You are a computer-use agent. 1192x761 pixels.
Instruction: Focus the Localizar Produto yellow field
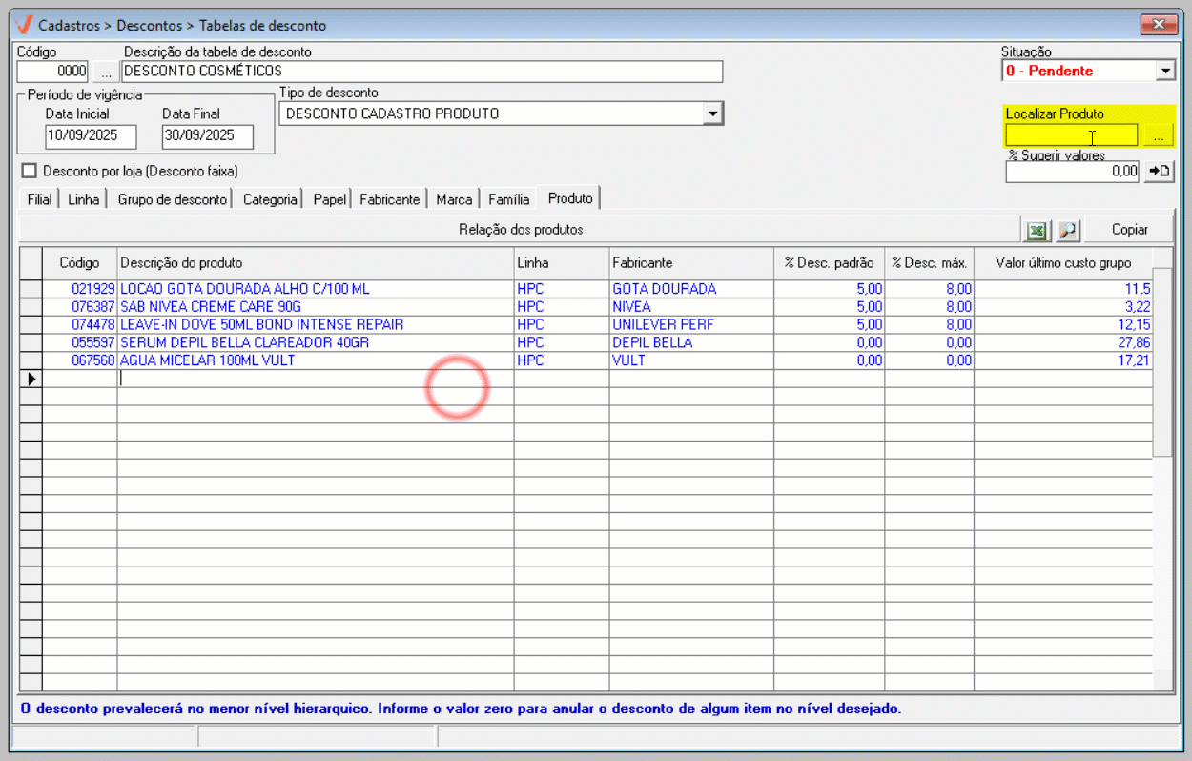1071,136
